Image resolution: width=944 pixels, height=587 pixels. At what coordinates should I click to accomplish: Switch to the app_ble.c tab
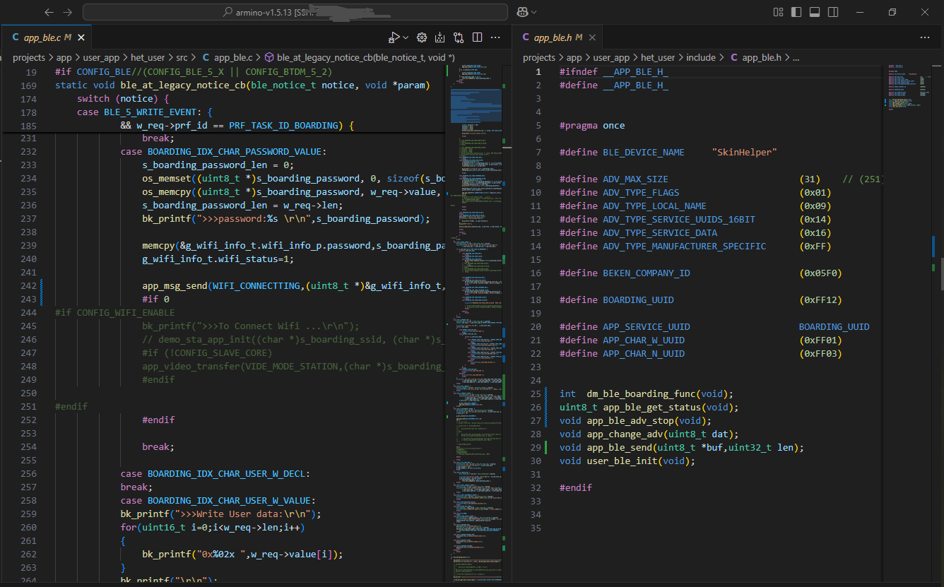tap(46, 37)
